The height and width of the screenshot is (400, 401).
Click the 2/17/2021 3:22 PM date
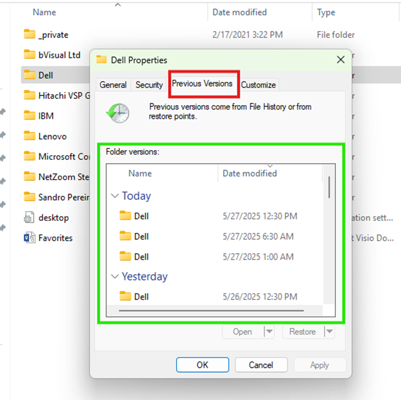(x=247, y=34)
